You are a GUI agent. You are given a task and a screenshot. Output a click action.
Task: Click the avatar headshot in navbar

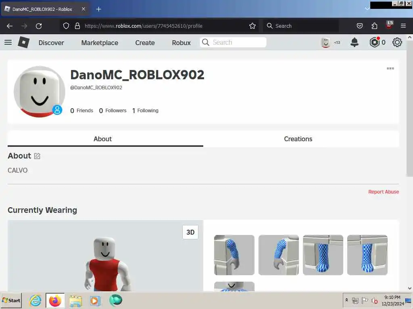326,42
